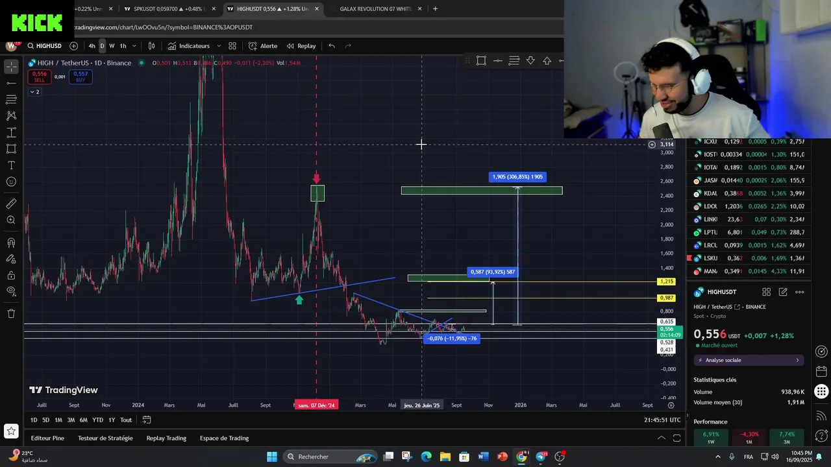
Task: Click the compare or add symbol plus icon
Action: pyautogui.click(x=73, y=46)
